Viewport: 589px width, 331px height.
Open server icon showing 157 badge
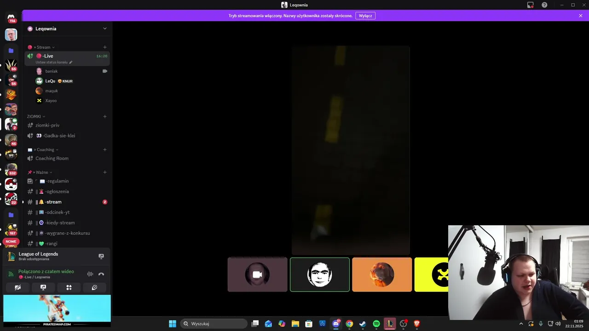click(11, 229)
